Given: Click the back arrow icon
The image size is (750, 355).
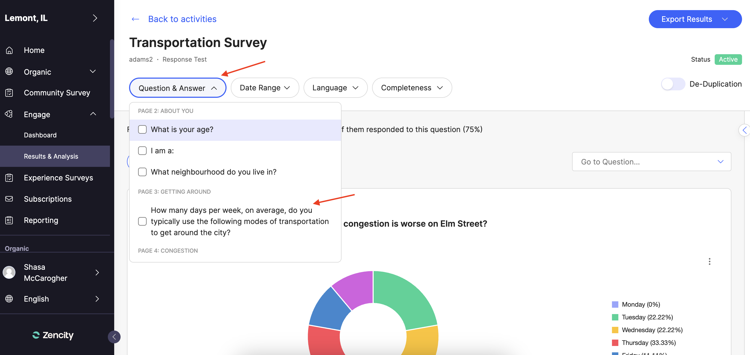Looking at the screenshot, I should point(135,19).
